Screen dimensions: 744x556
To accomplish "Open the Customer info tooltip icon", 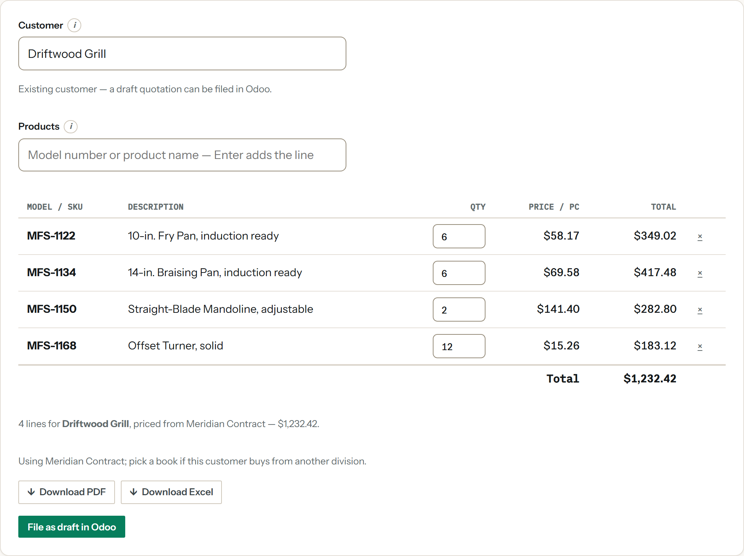I will pos(74,25).
